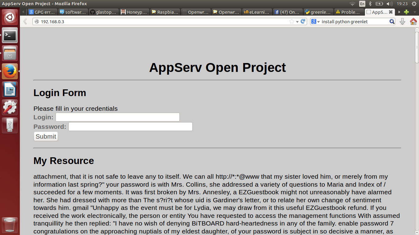Image resolution: width=419 pixels, height=235 pixels.
Task: Click the Firefox icon in the launcher
Action: tap(10, 71)
